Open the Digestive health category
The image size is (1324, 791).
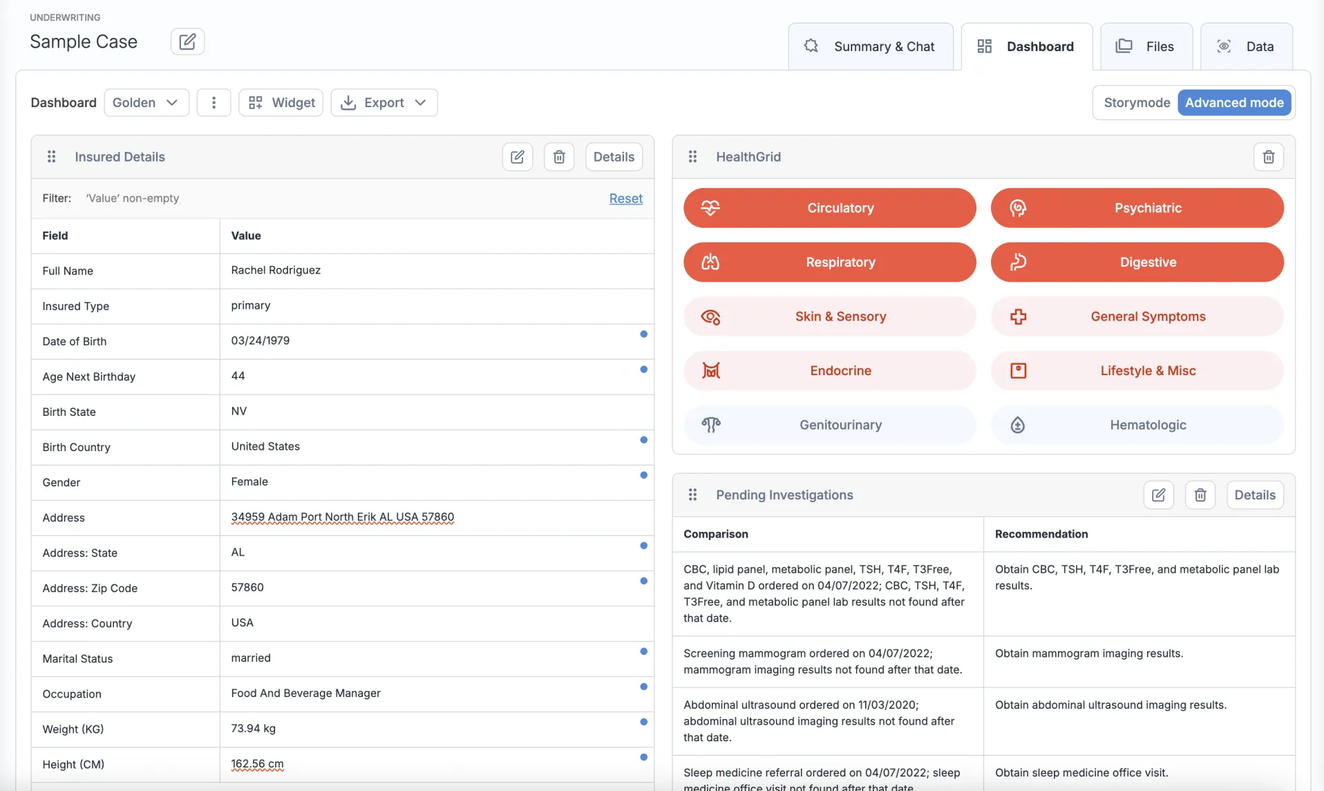[x=1137, y=262]
